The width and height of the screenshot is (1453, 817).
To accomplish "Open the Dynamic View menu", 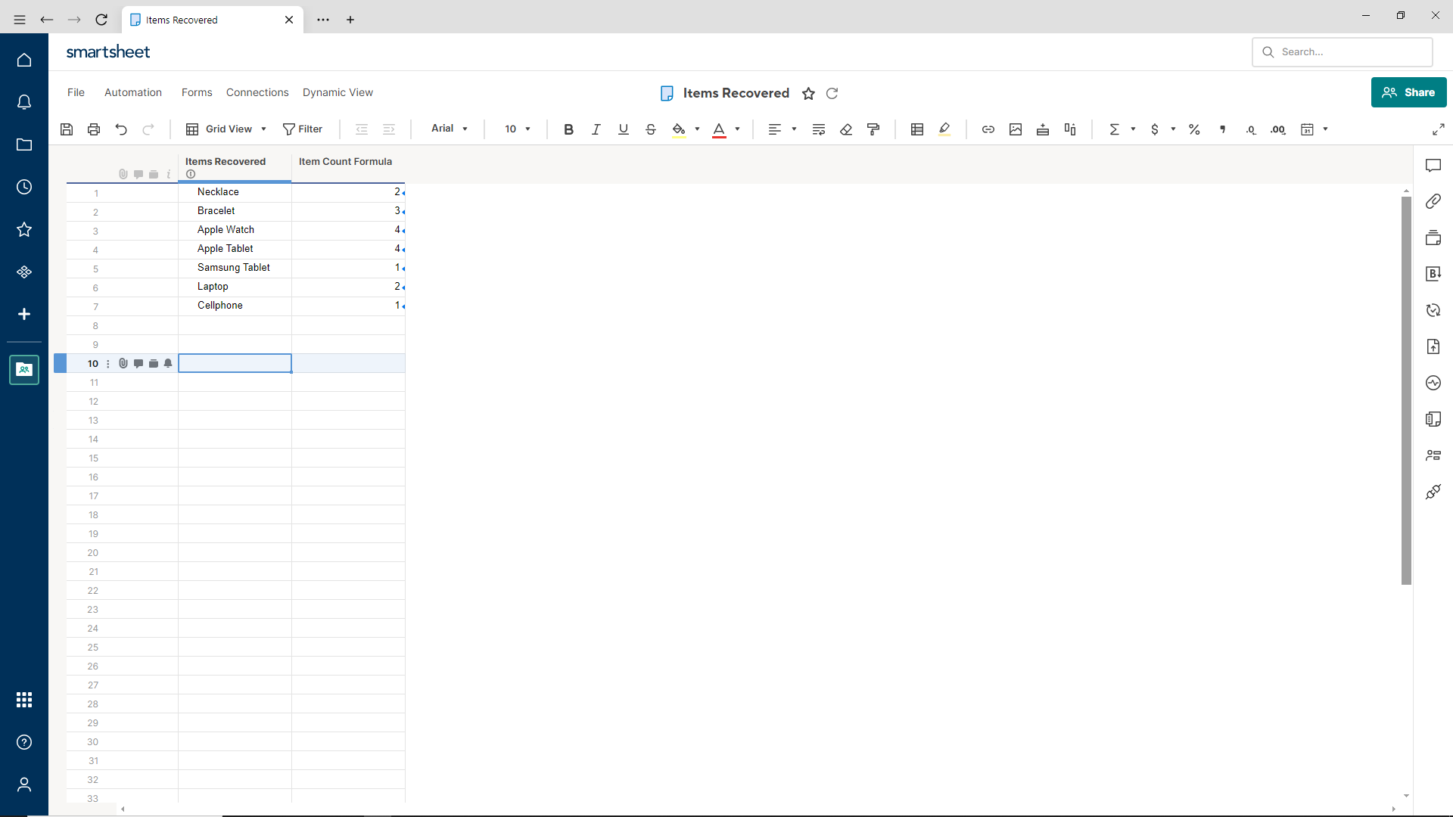I will pos(338,92).
